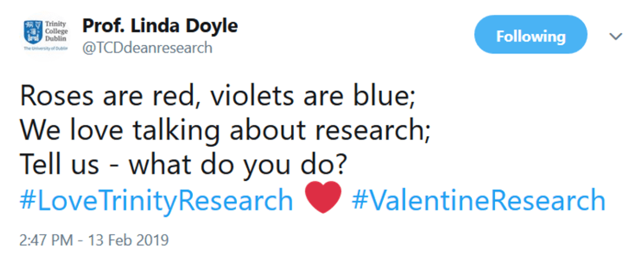Open the #ValentineResearch hashtag
This screenshot has height=259, width=630.
coord(479,200)
